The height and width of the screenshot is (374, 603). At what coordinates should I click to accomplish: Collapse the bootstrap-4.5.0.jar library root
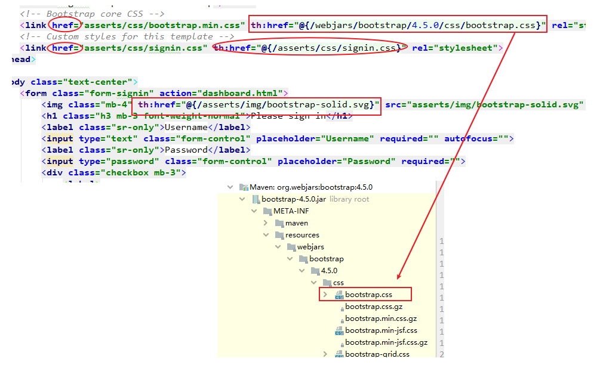pyautogui.click(x=242, y=199)
